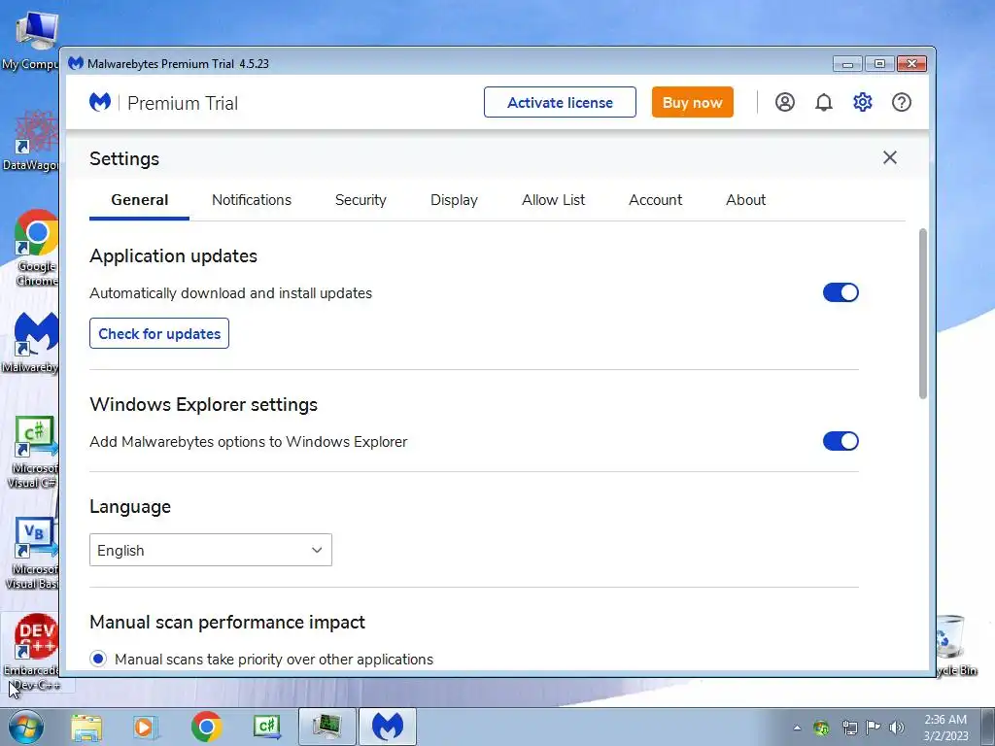995x746 pixels.
Task: Open the account profile icon
Action: click(x=784, y=102)
